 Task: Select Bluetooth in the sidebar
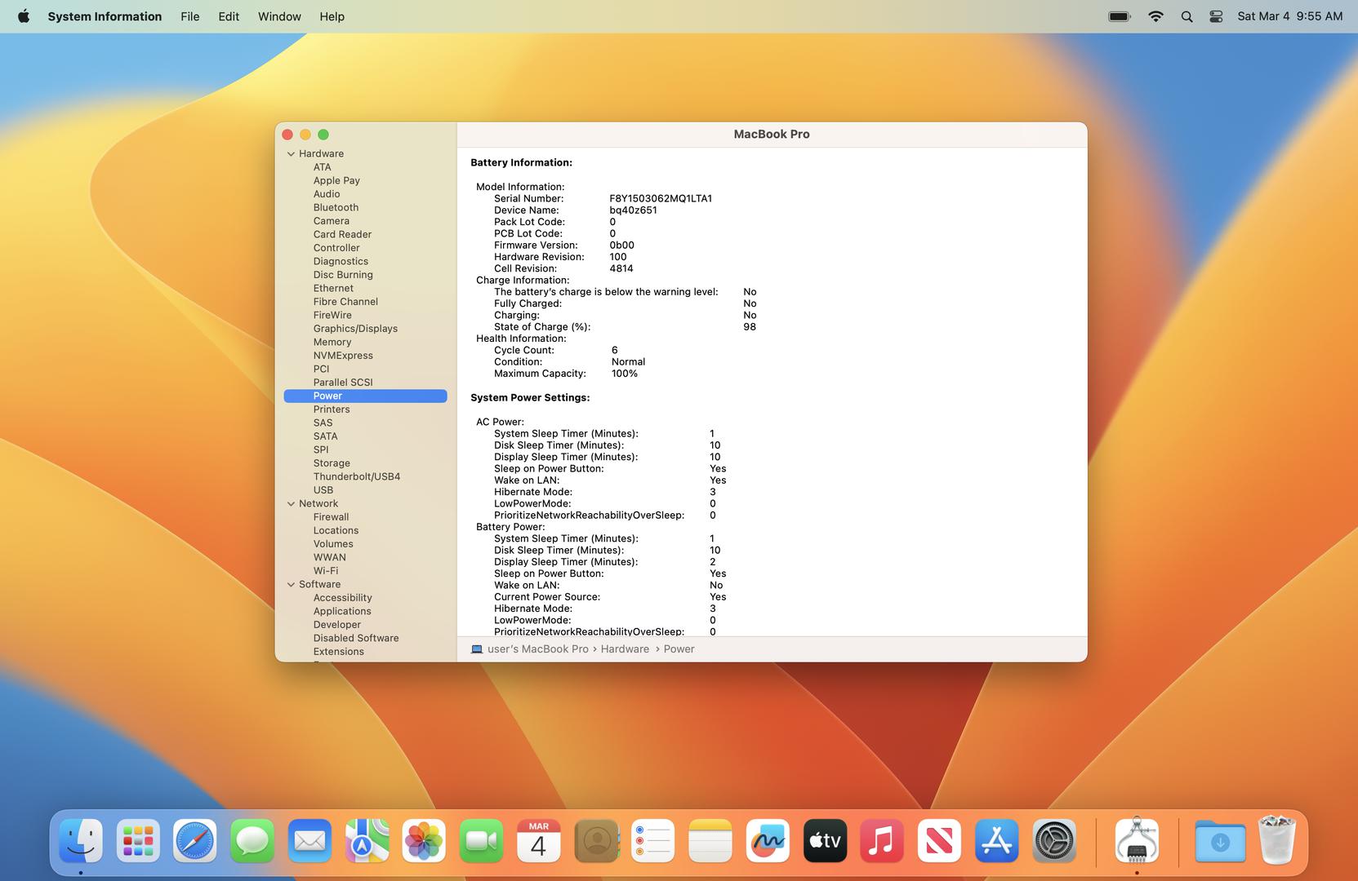click(x=336, y=207)
